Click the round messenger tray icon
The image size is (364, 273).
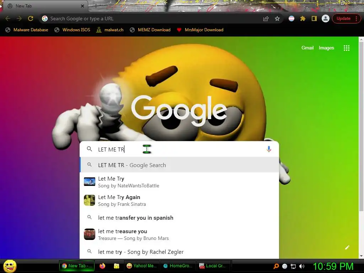(285, 266)
